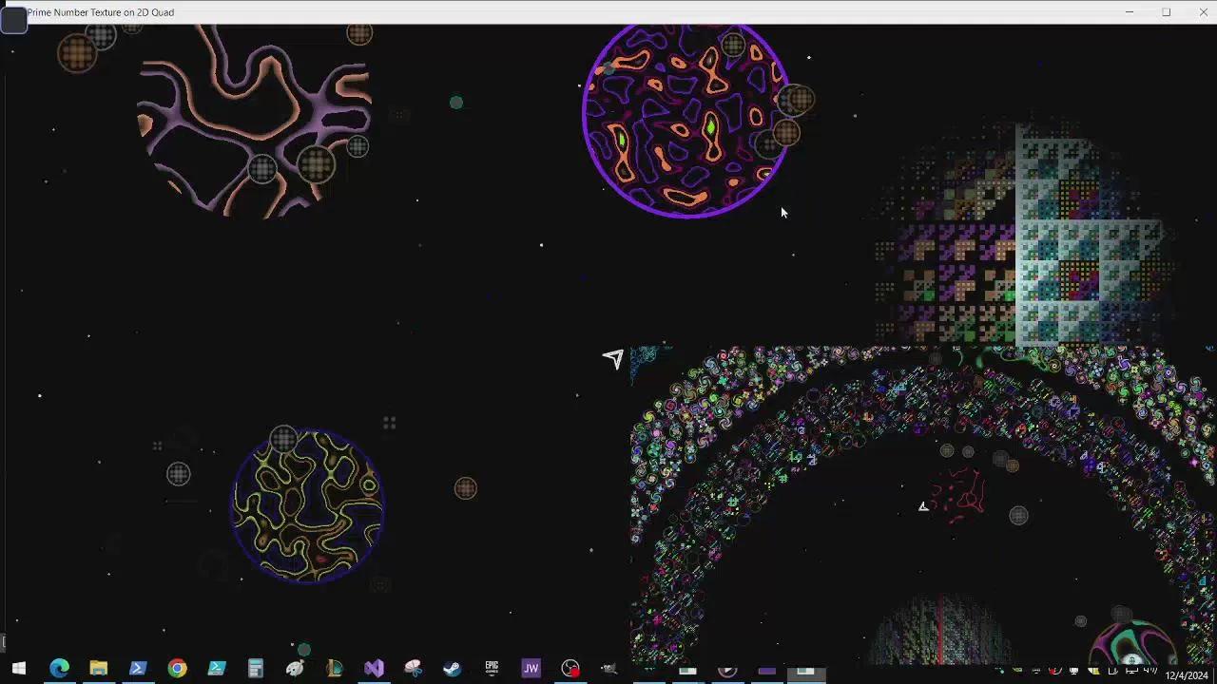Image resolution: width=1217 pixels, height=684 pixels.
Task: Click the small teal dot near the top
Action: point(456,103)
